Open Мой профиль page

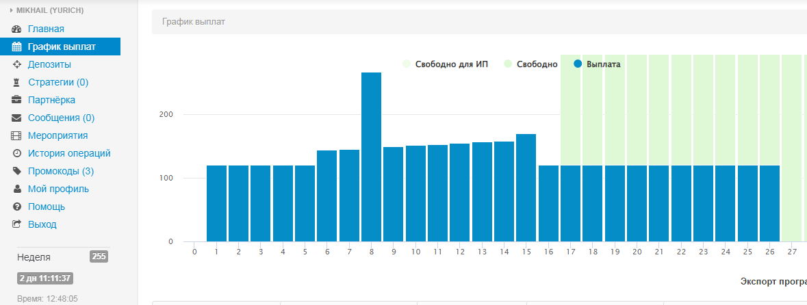(x=58, y=189)
